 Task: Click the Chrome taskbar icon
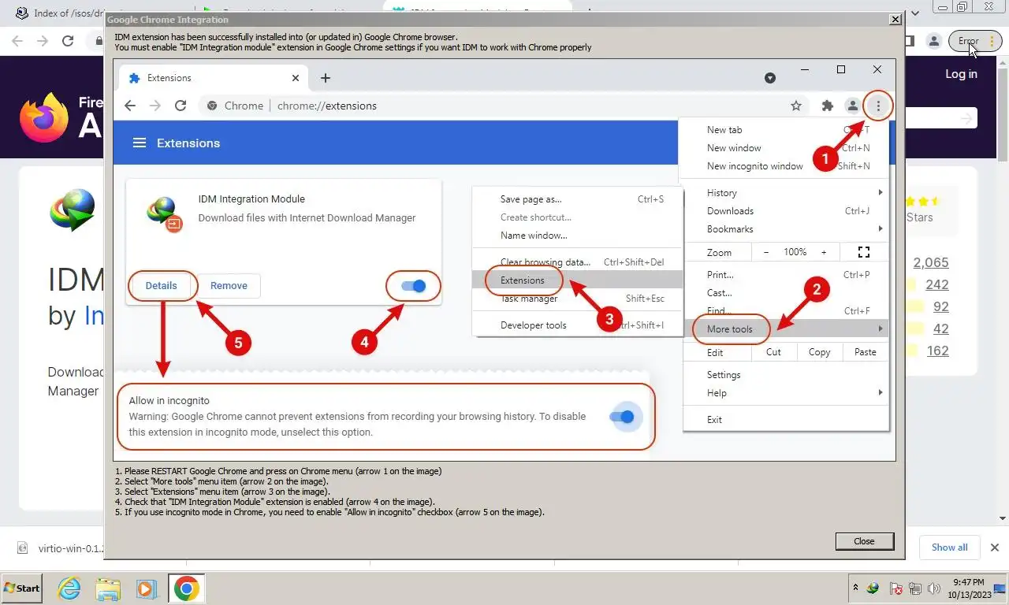tap(186, 588)
